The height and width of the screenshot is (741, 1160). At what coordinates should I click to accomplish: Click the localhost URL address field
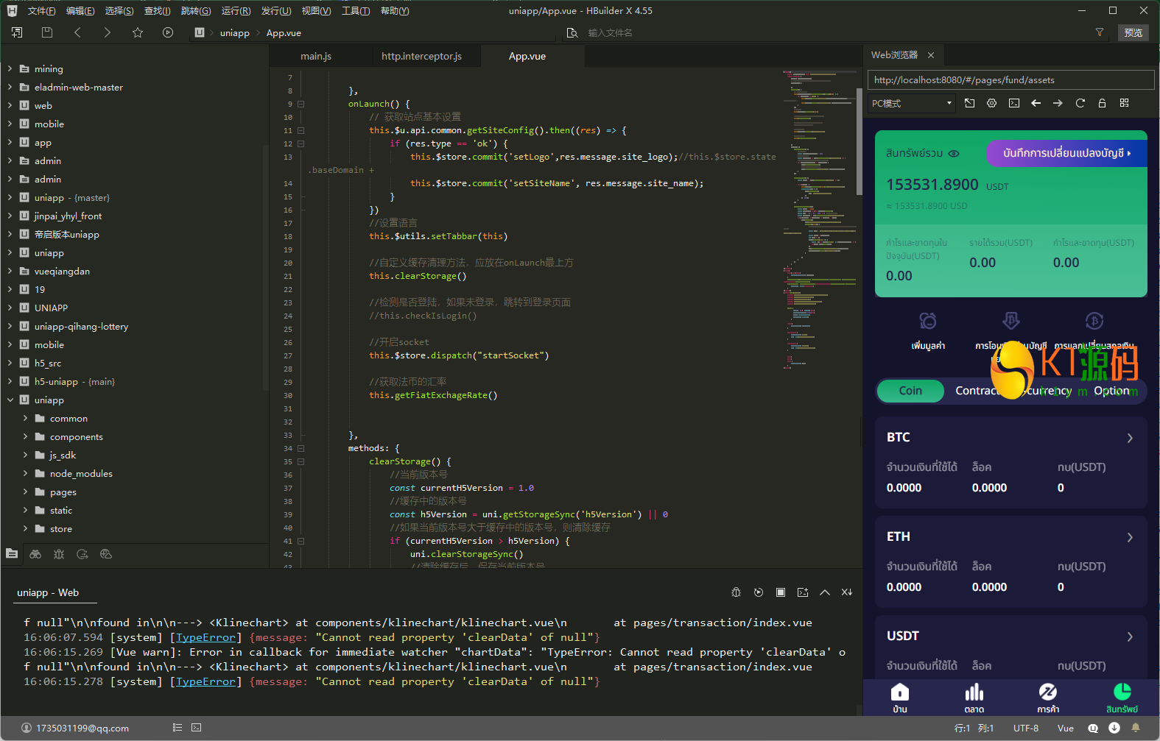(x=1010, y=80)
